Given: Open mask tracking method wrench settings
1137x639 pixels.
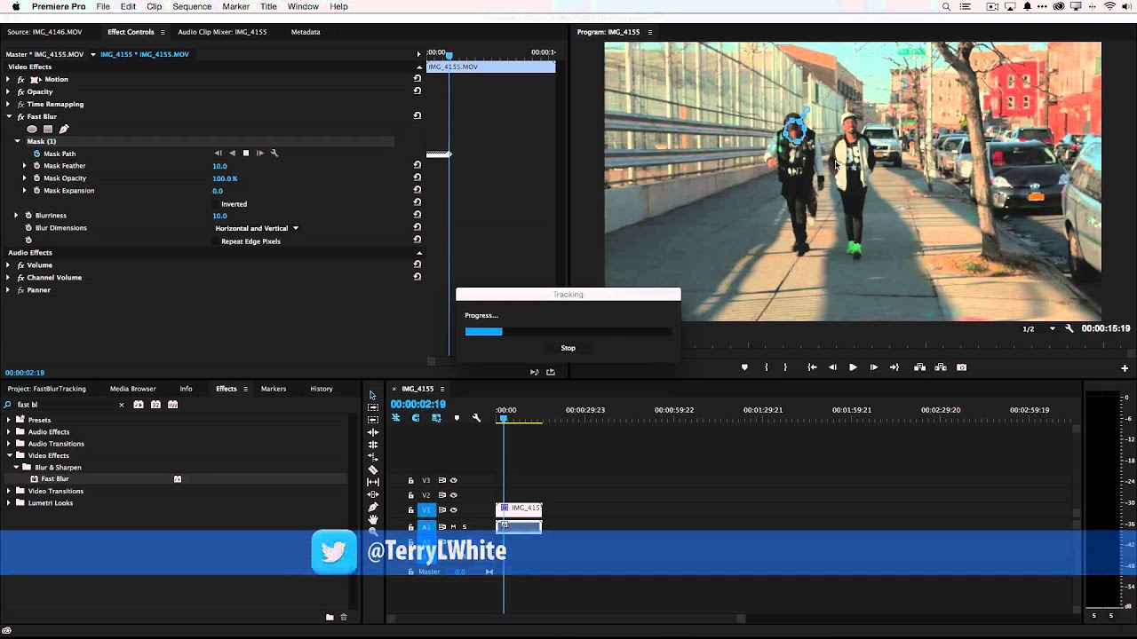Looking at the screenshot, I should 274,154.
